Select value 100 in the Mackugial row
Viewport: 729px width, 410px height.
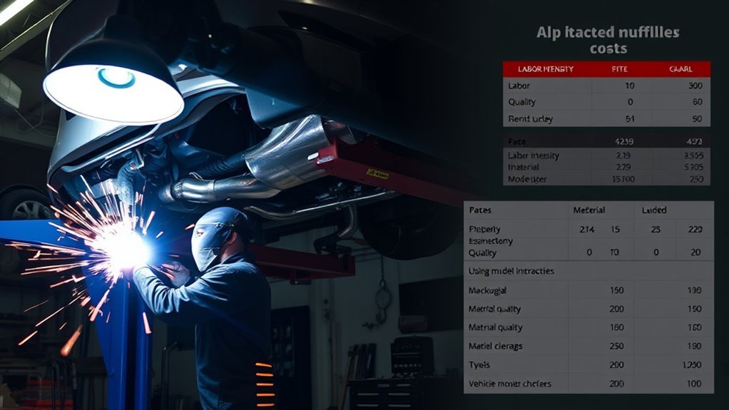point(694,290)
